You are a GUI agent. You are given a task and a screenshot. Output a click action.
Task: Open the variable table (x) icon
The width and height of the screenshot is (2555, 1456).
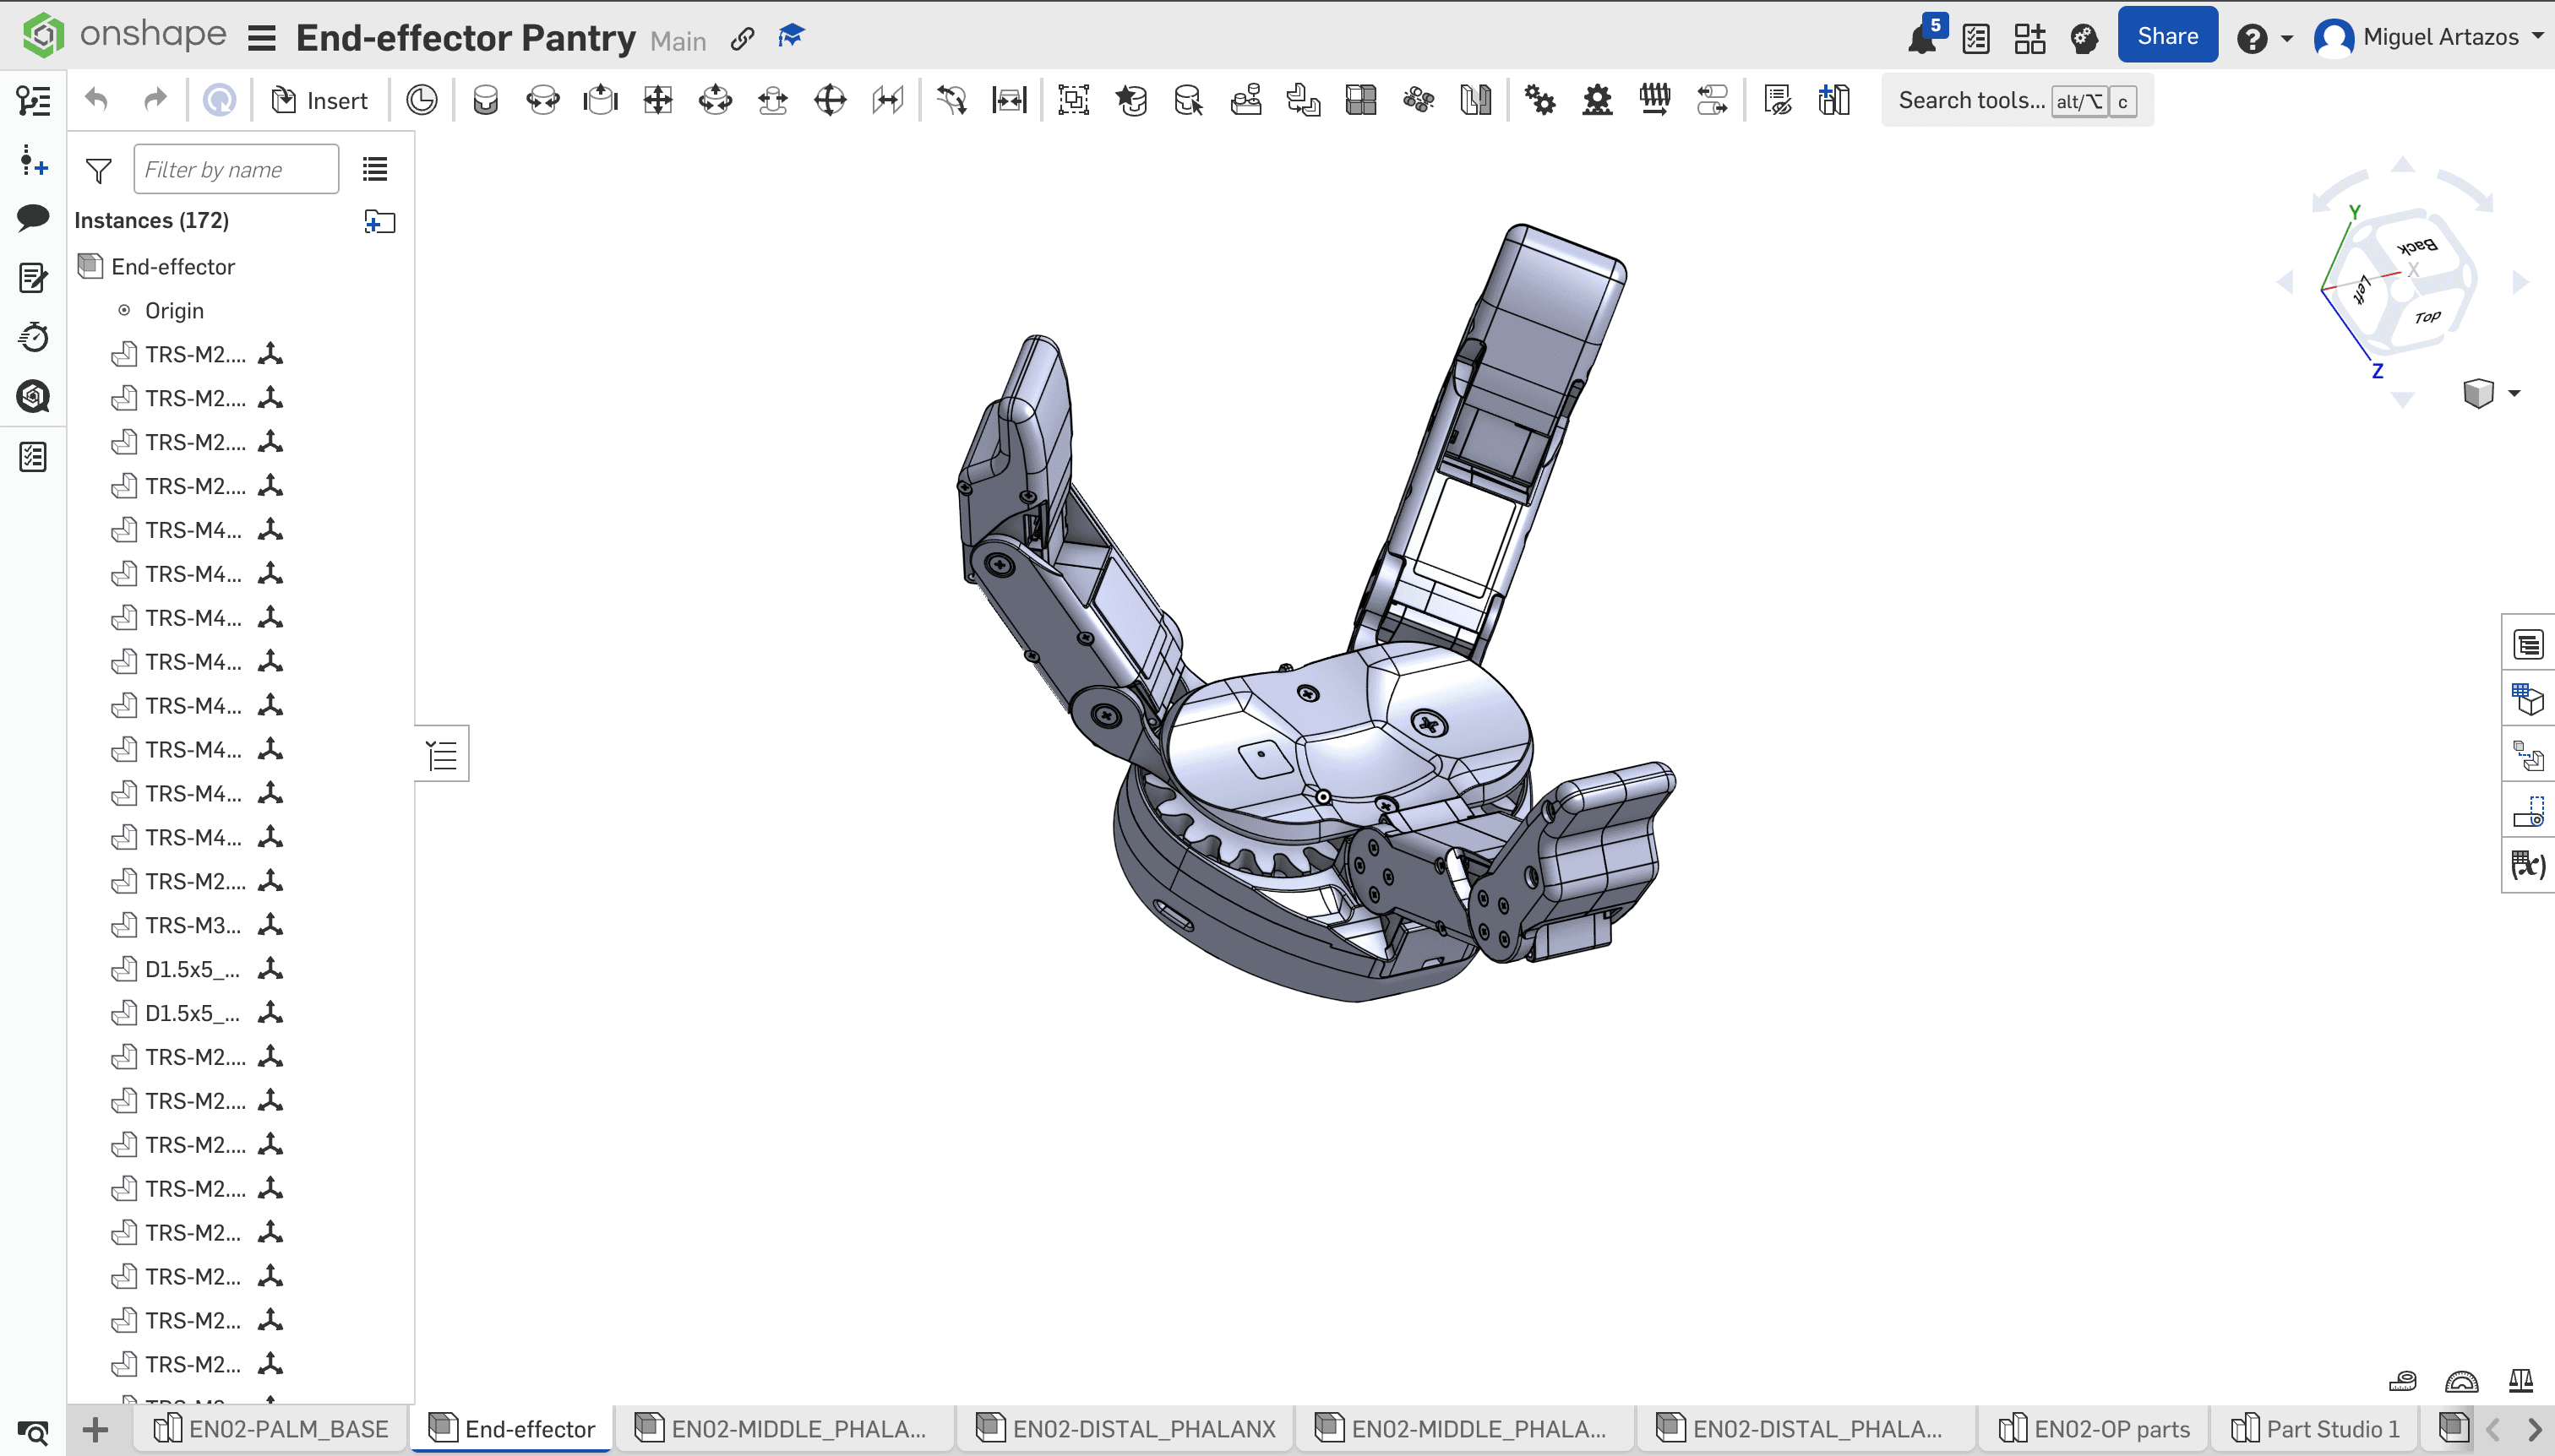[x=2528, y=864]
